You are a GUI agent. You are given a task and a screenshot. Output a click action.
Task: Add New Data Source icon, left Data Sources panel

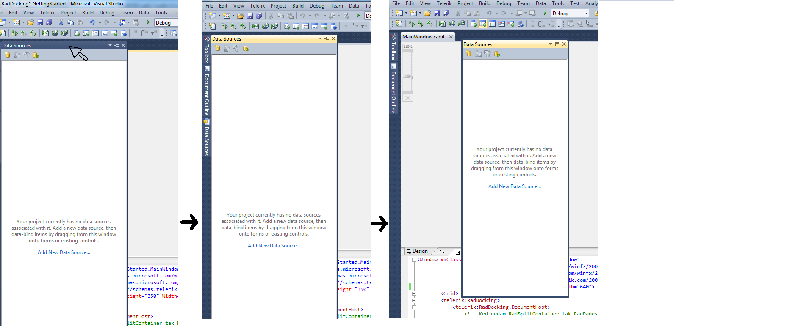tap(7, 55)
